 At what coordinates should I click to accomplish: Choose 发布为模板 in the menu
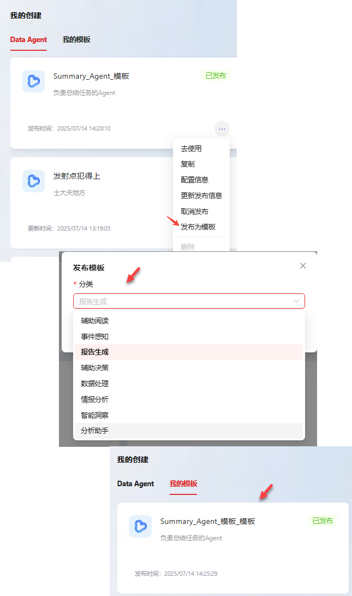coord(198,227)
